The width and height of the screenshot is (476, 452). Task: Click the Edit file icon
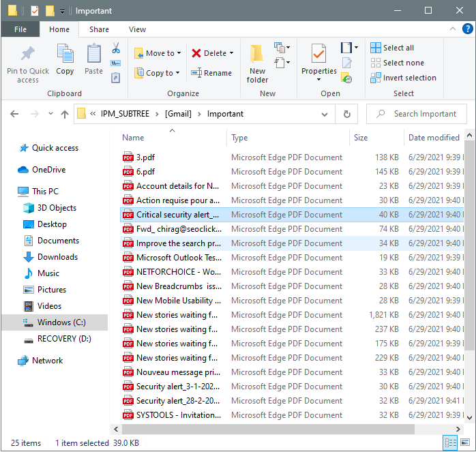tap(346, 63)
